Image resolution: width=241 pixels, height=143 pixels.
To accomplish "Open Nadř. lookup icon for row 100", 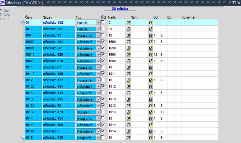I will click(128, 35).
